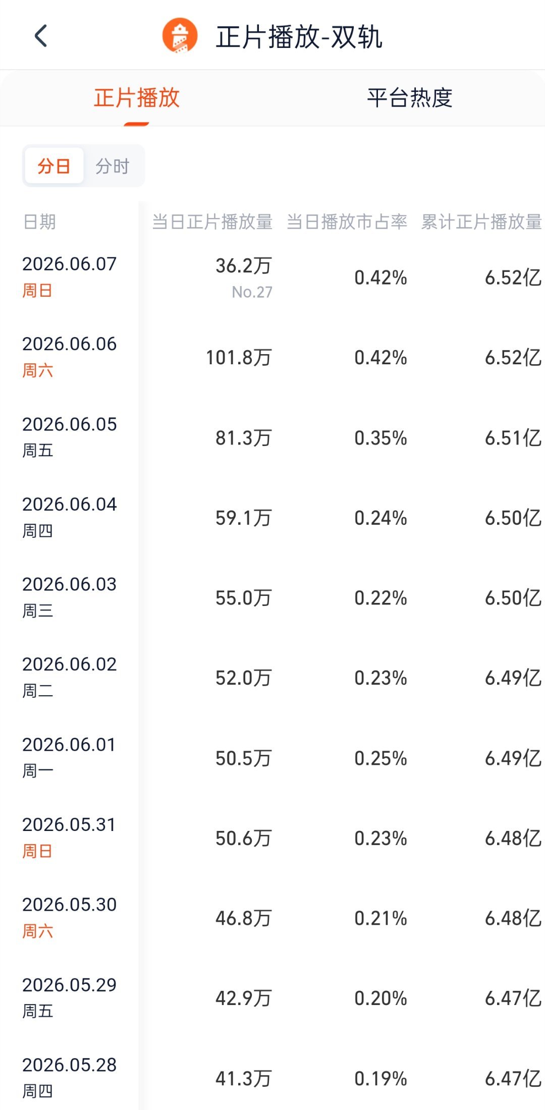Select the 2026.06.03 周三 date cell

pos(69,597)
